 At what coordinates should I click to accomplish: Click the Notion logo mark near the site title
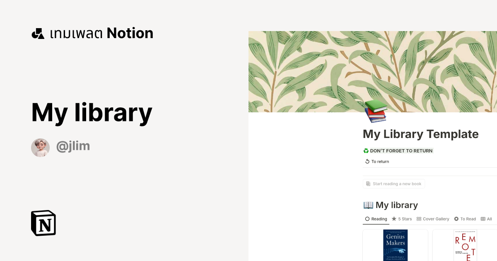coord(38,33)
